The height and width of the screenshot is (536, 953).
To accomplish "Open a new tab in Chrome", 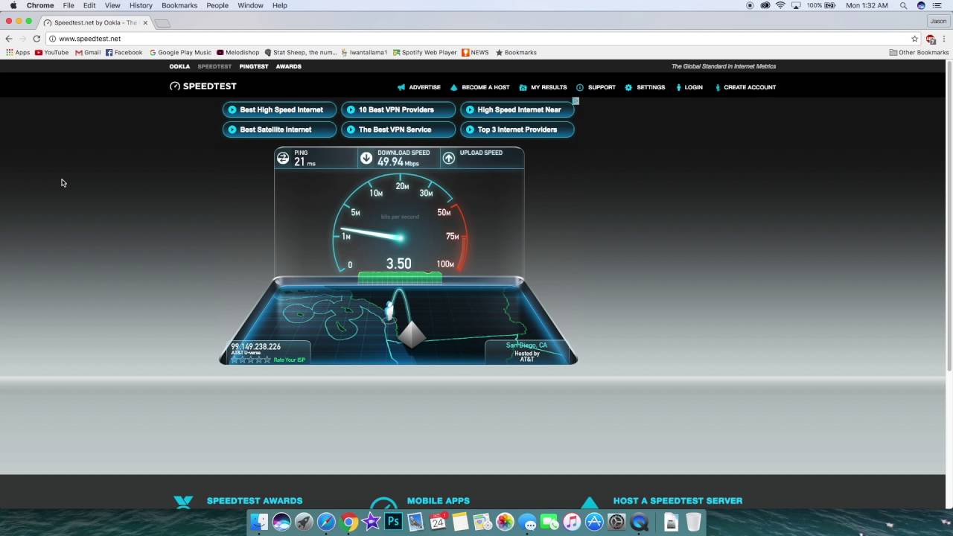I will tap(163, 23).
